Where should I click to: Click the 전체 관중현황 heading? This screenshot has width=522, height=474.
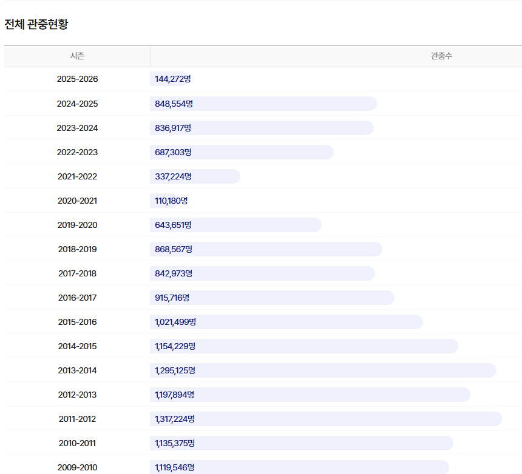[36, 24]
